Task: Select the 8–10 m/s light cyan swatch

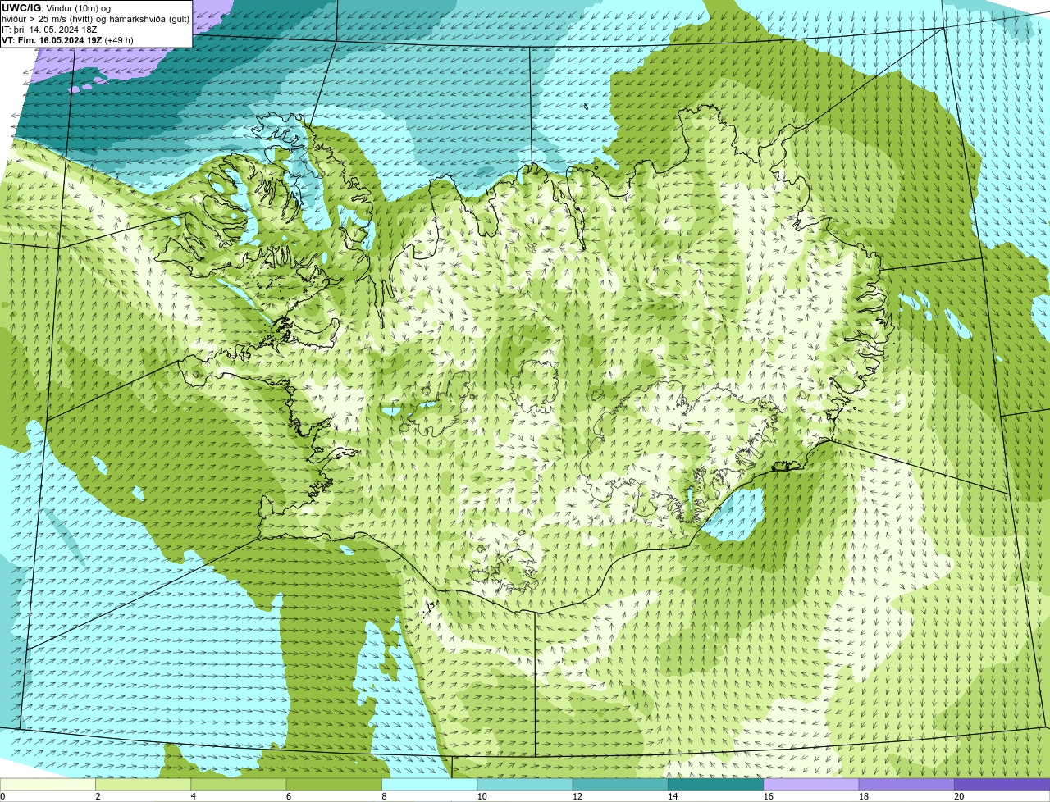Action: [430, 784]
